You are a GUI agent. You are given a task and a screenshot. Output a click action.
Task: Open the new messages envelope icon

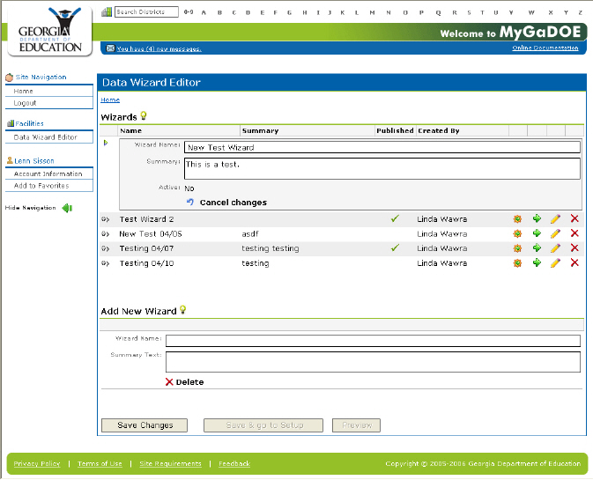[110, 48]
